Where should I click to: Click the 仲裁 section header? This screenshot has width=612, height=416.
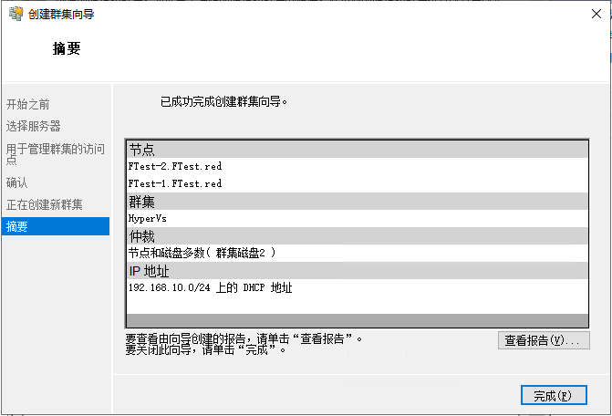pos(358,236)
